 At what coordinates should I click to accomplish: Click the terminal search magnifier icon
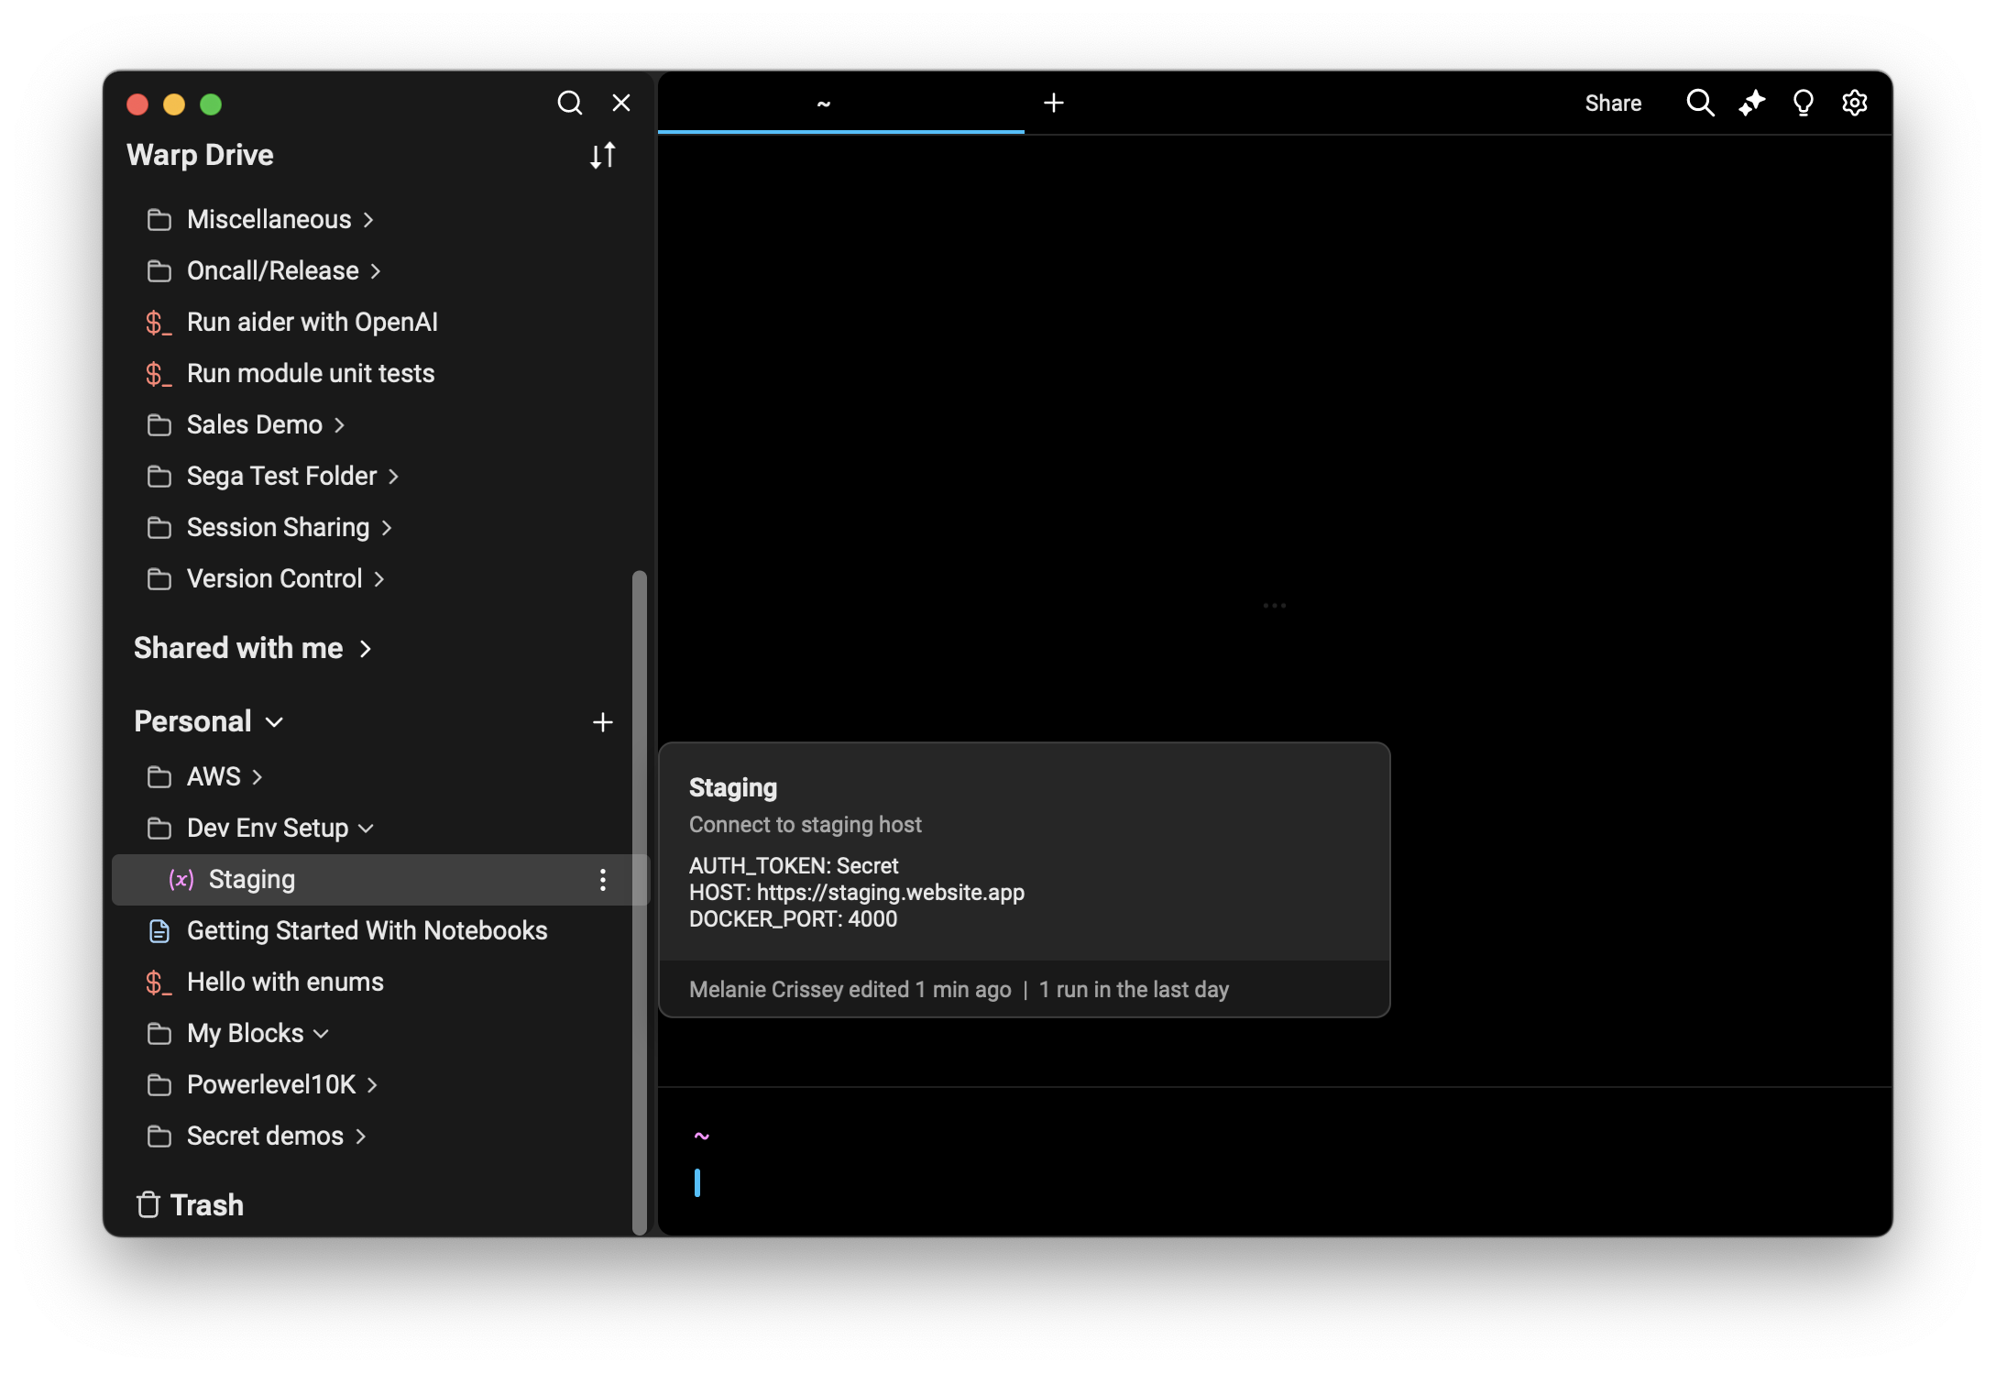click(x=1700, y=103)
